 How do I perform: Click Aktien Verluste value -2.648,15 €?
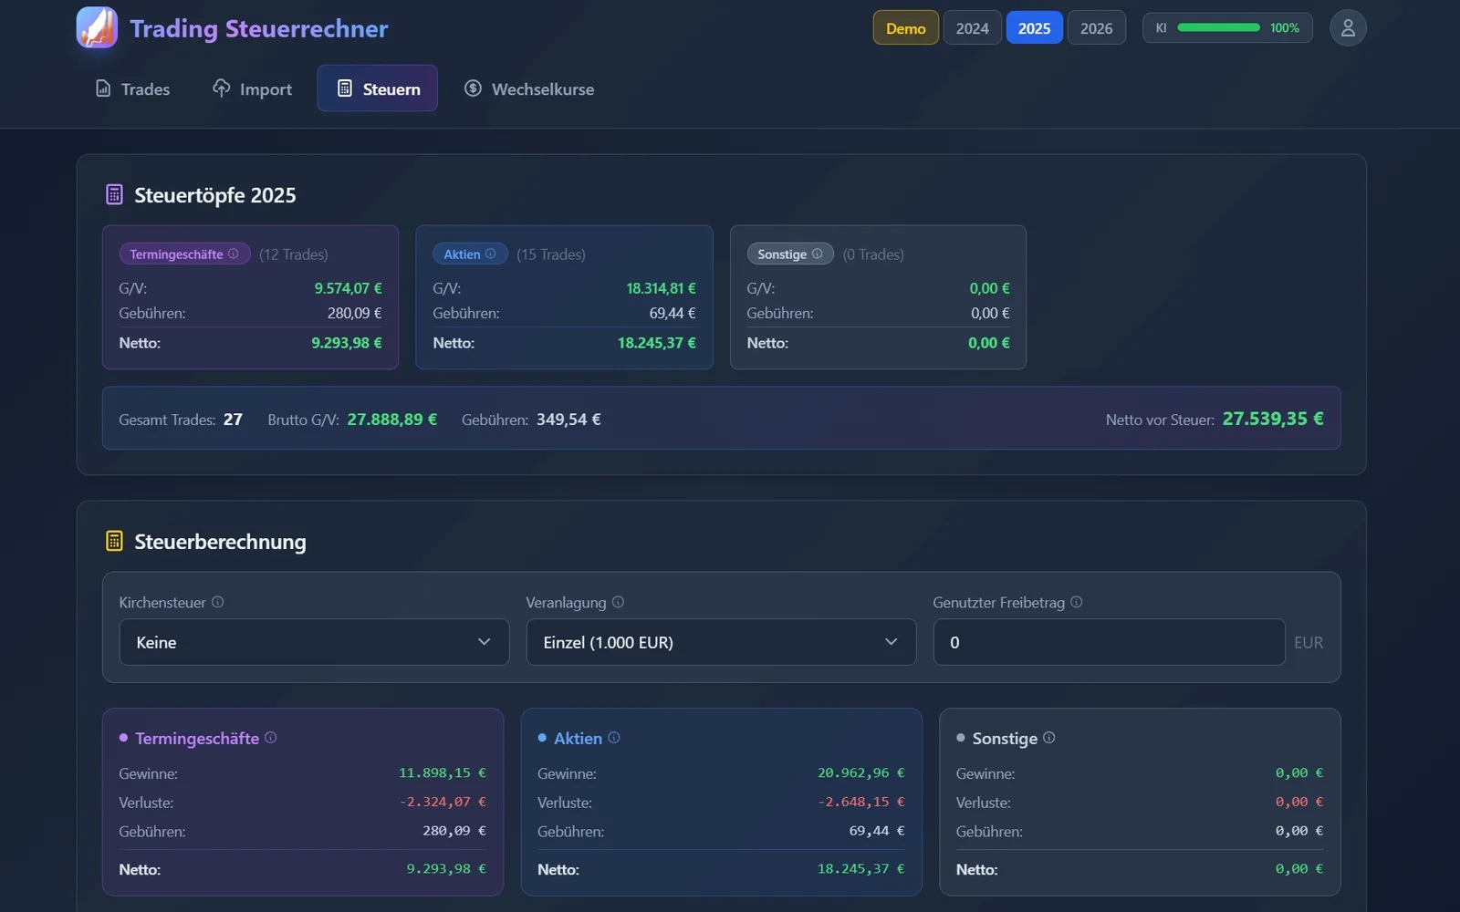point(861,802)
